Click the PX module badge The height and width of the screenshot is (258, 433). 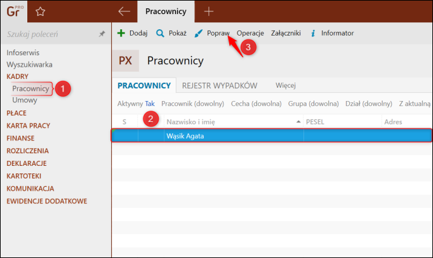[x=125, y=60]
